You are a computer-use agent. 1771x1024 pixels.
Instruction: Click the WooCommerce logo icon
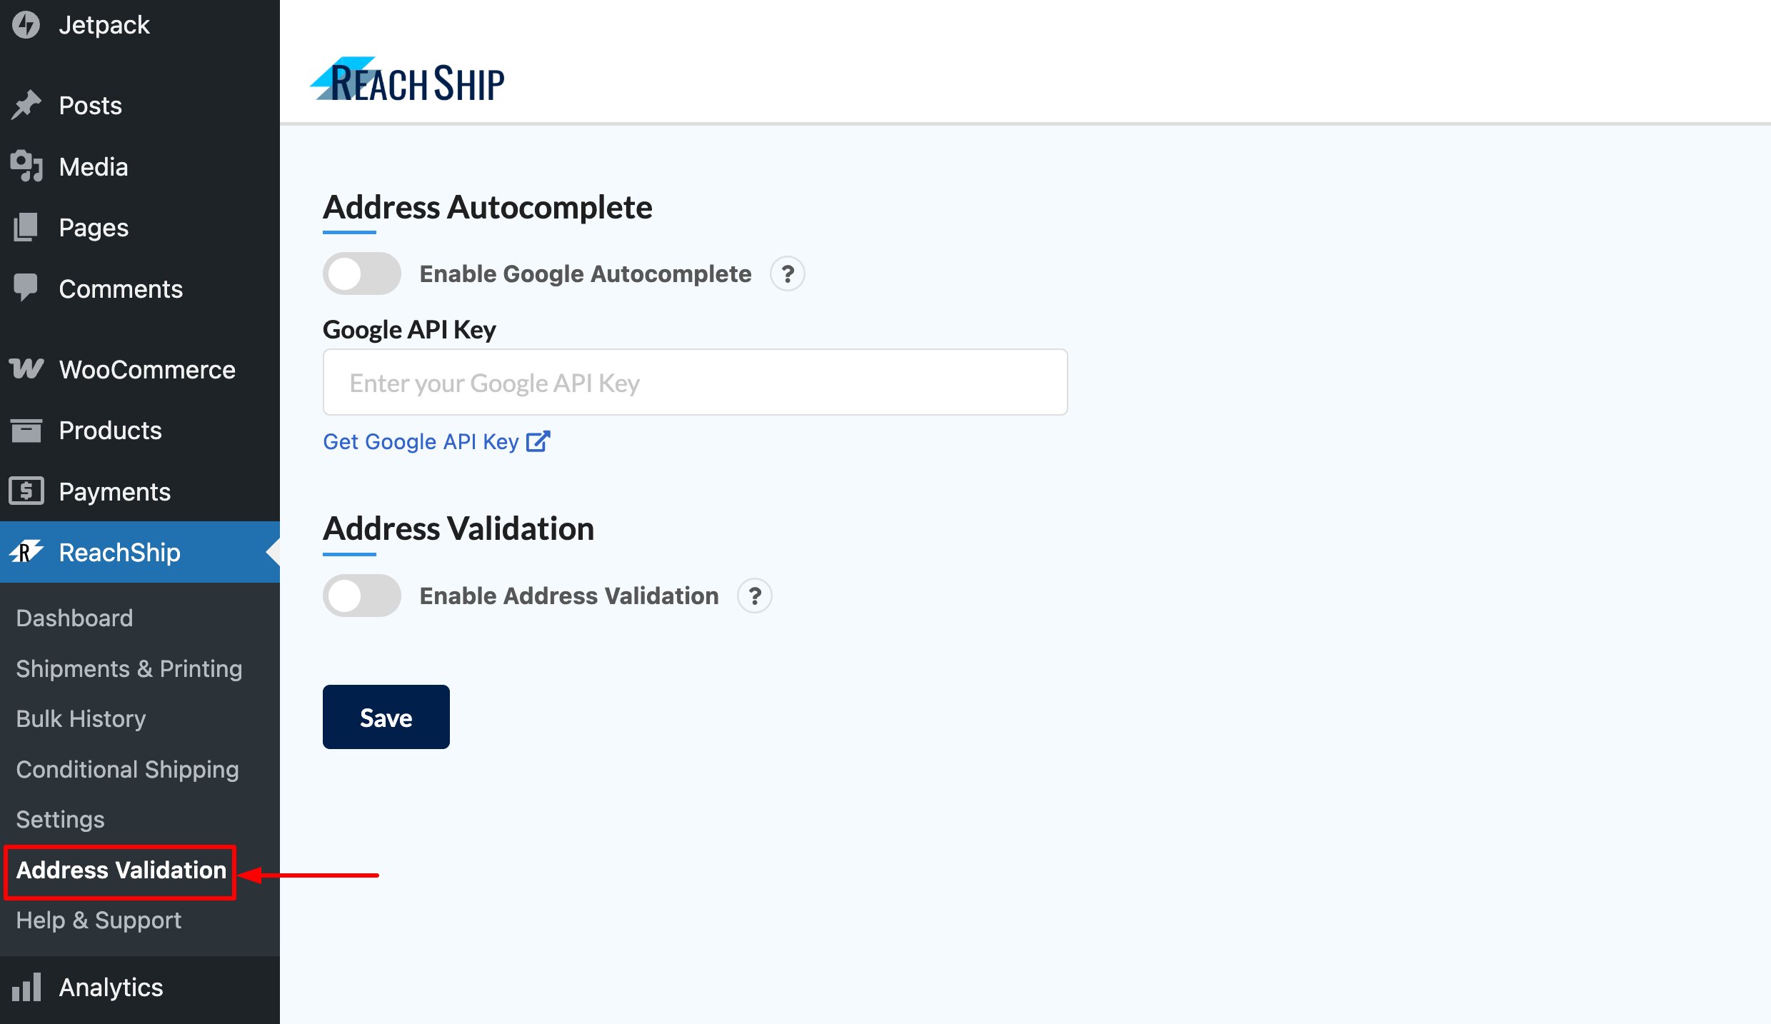pos(26,369)
